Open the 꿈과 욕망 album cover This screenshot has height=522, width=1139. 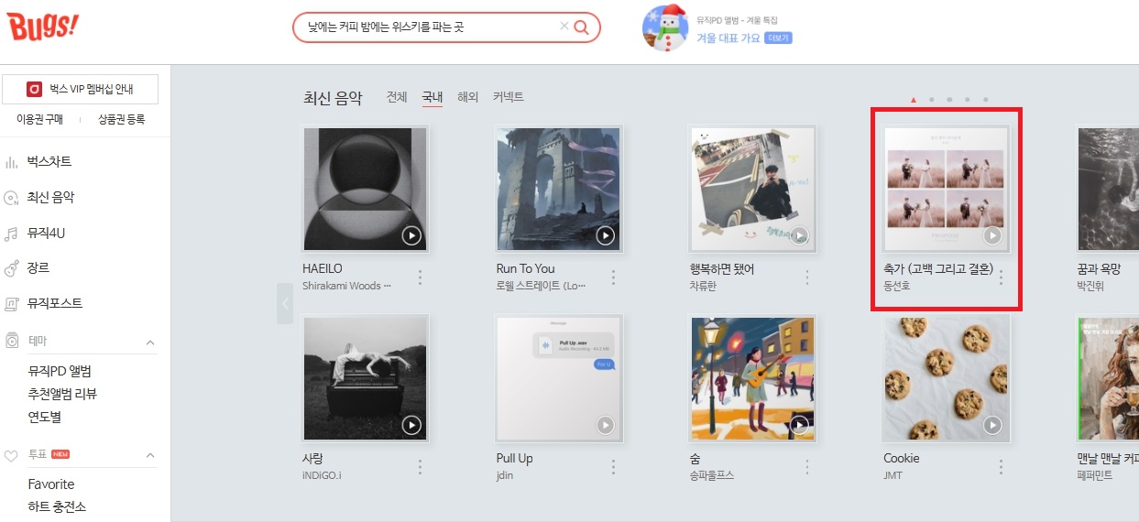tap(1108, 189)
